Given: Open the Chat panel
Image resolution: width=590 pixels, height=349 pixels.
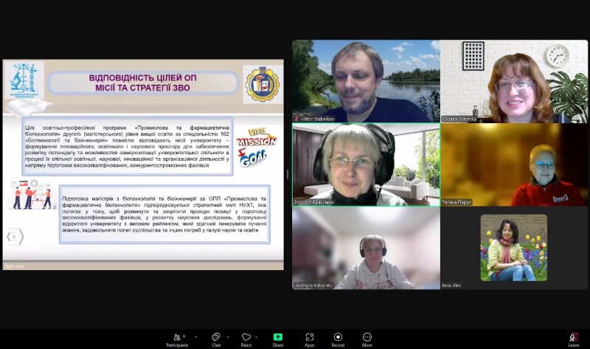Looking at the screenshot, I should pos(216,338).
